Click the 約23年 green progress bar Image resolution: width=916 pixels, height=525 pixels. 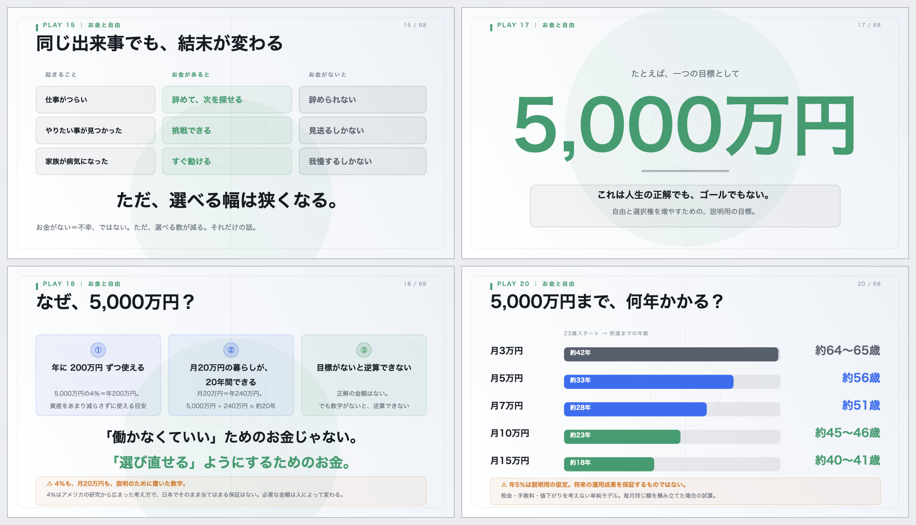tap(622, 437)
